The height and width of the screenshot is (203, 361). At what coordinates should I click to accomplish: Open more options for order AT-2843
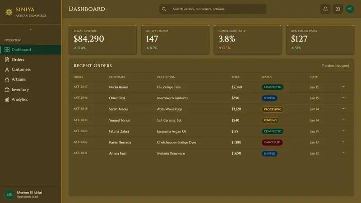[x=343, y=131]
